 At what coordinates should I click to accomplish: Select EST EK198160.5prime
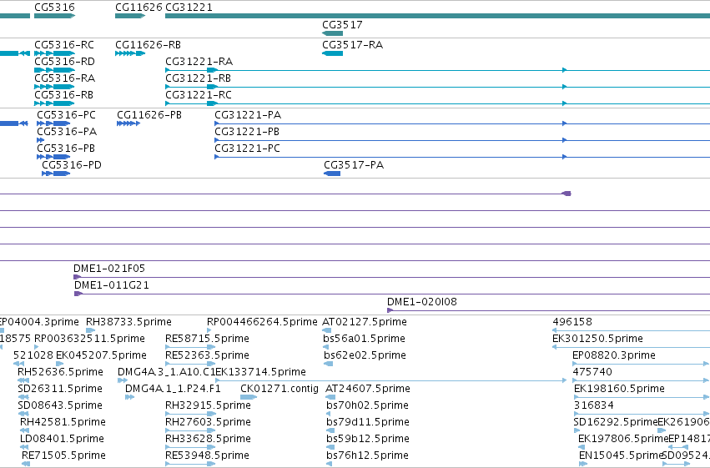coord(619,389)
